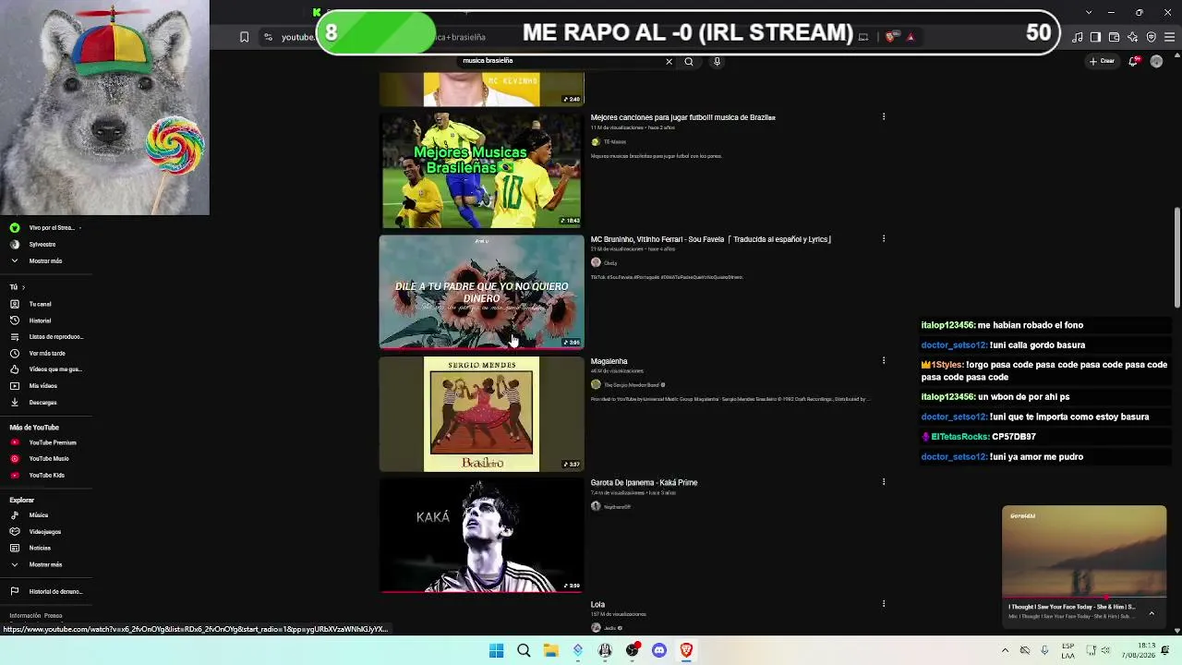The width and height of the screenshot is (1182, 665).
Task: Clear the search box with the X
Action: click(x=669, y=62)
